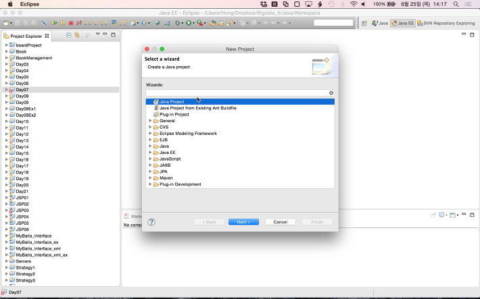Click the yellow Suspend icon
Screen dimensions: 480x299
63,23
